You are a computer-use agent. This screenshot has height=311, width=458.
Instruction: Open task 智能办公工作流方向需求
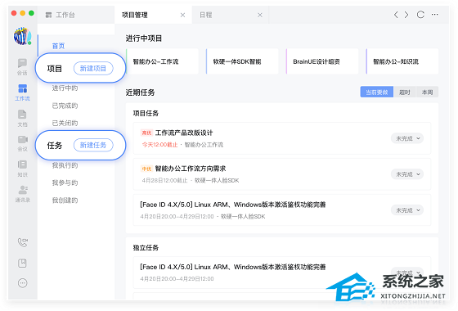[282, 174]
